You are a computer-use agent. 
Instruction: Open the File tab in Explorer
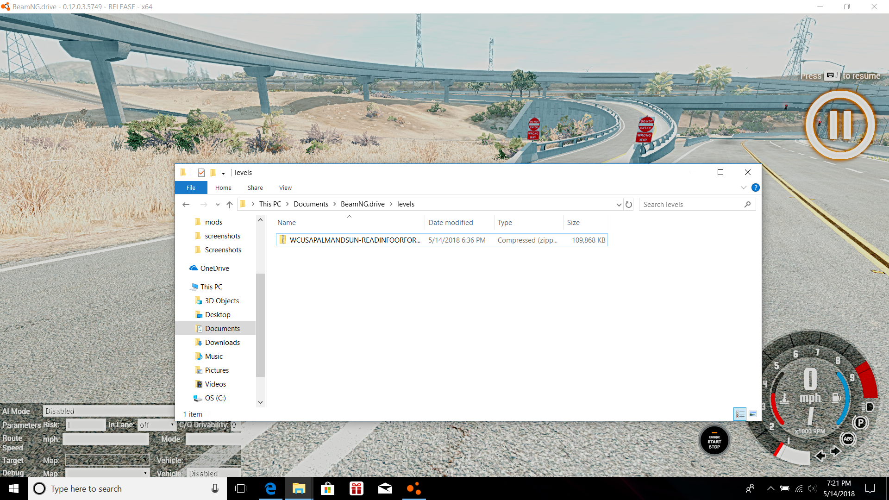click(191, 187)
